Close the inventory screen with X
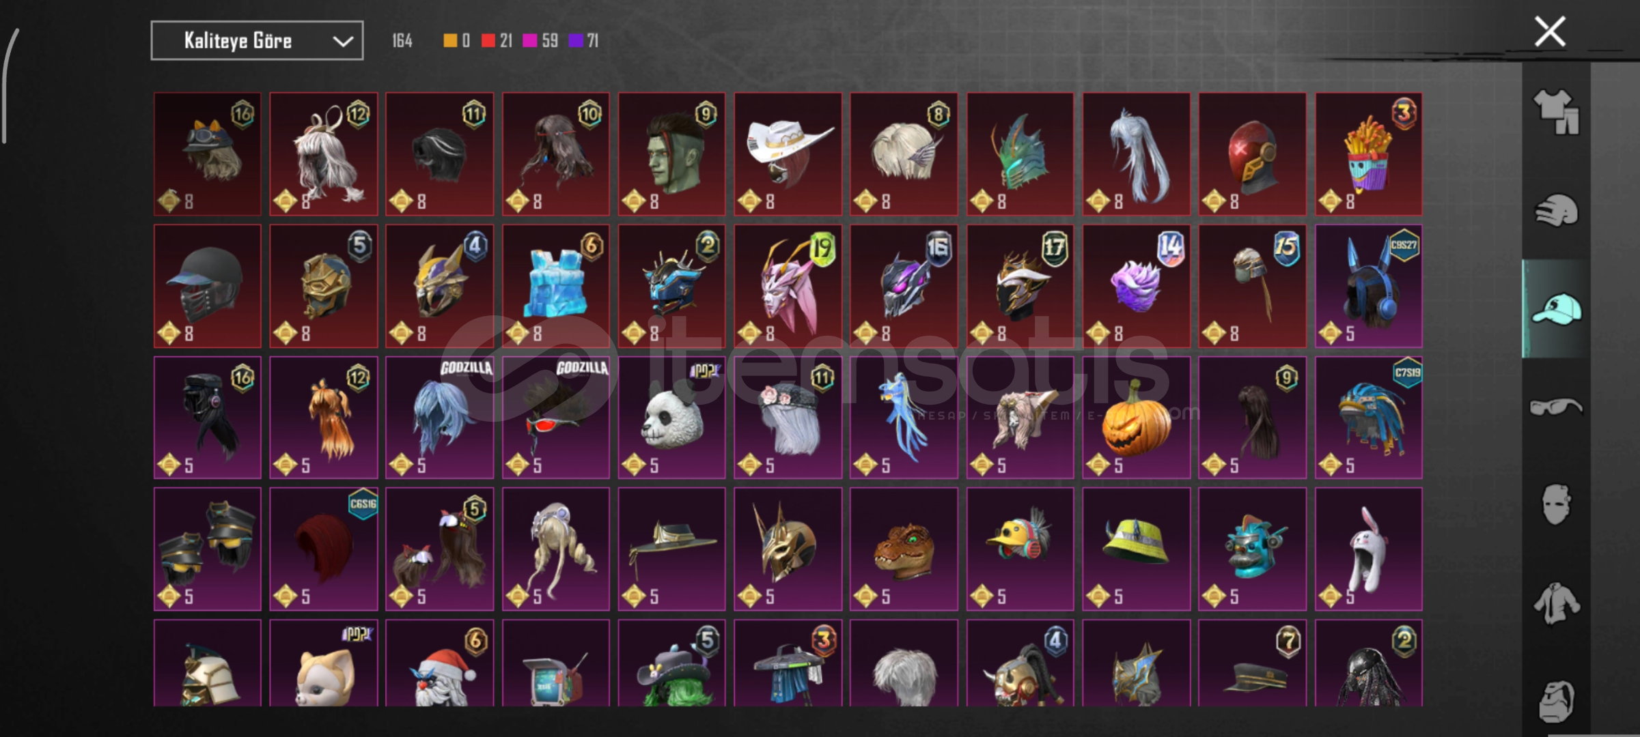 (x=1550, y=31)
